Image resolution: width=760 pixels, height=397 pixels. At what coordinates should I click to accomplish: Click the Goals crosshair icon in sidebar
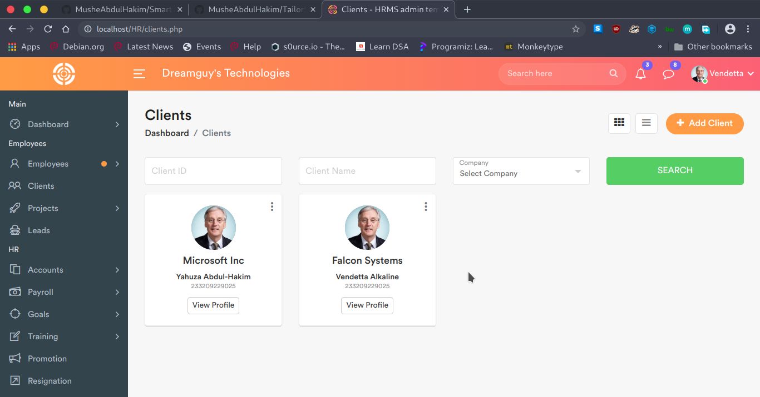15,314
